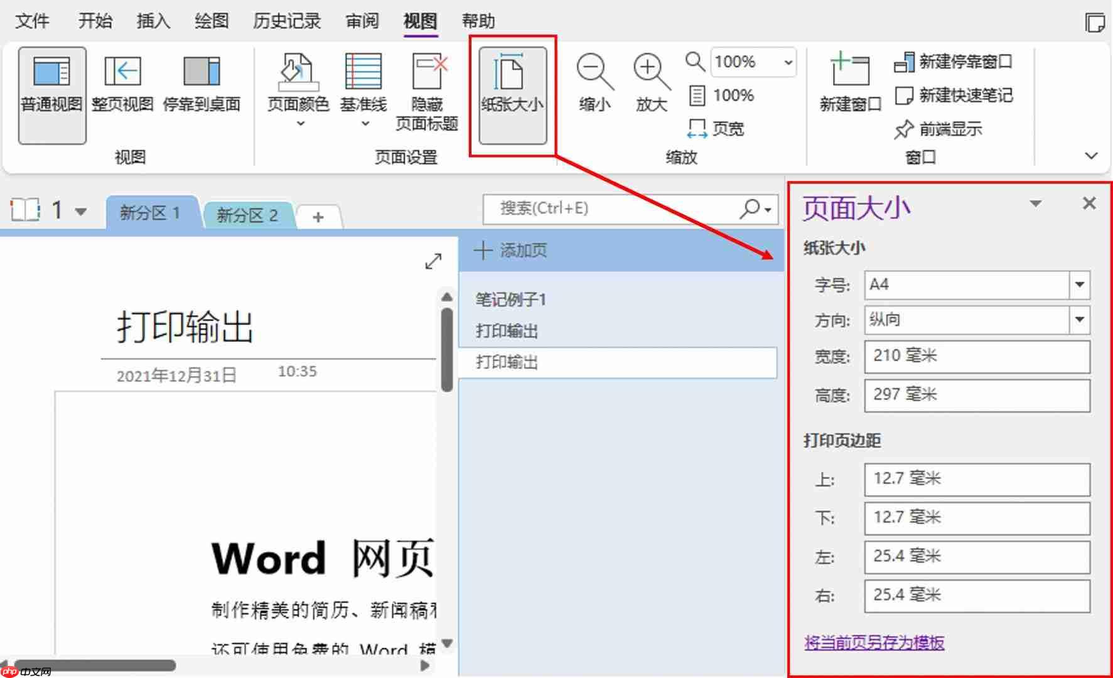Click the bottom margin field 下

977,518
